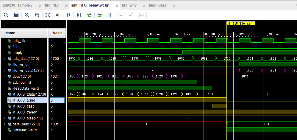Click the Value column header
Image resolution: width=297 pixels, height=140 pixels.
pyautogui.click(x=57, y=33)
